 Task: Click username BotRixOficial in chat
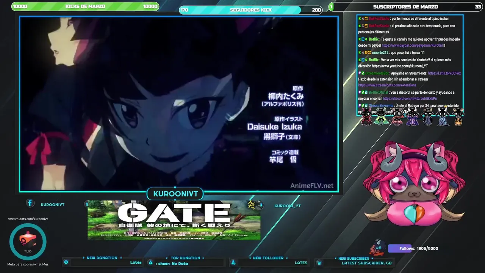[378, 93]
